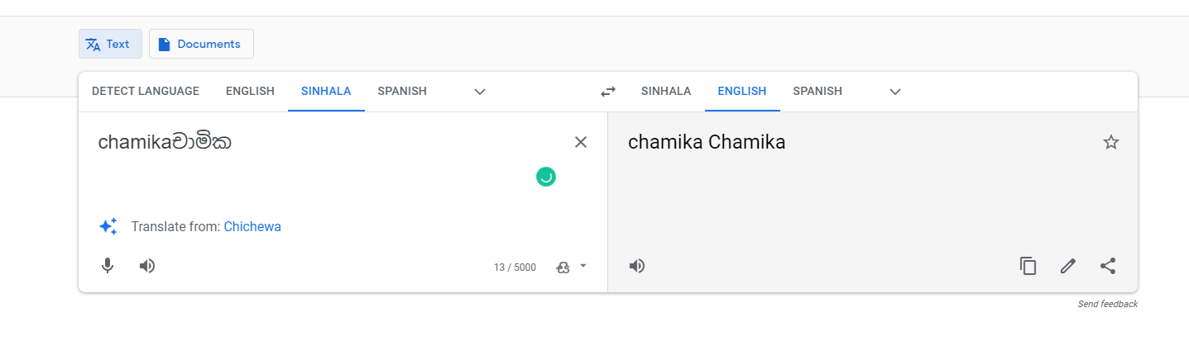
Task: Listen to source text speaker icon
Action: [x=147, y=266]
